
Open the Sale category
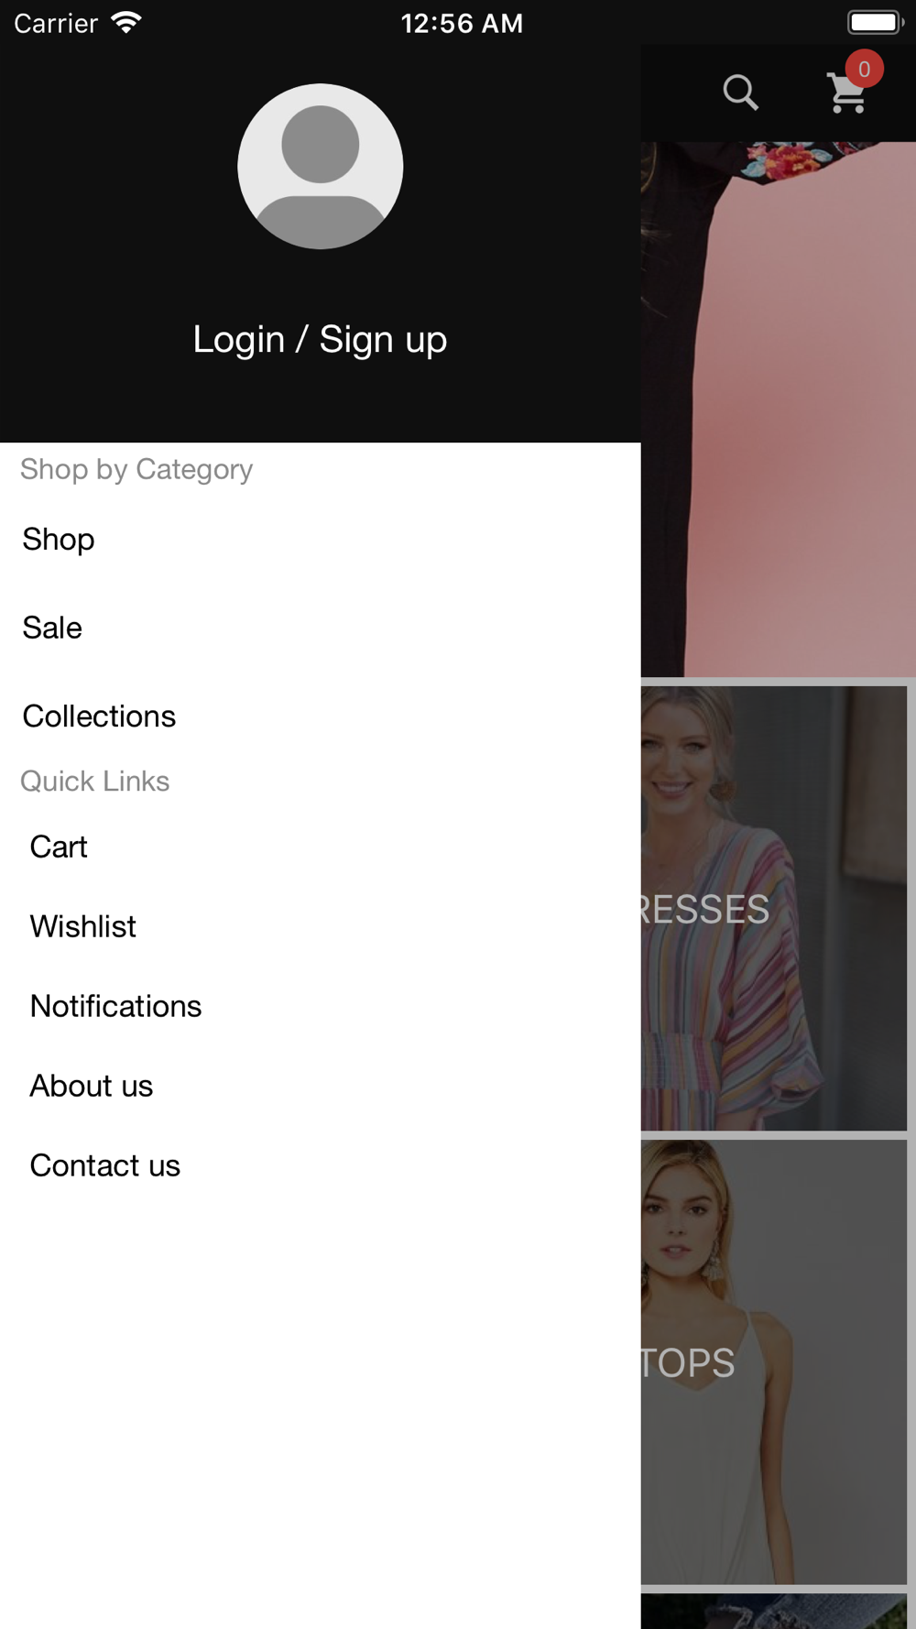[x=321, y=628]
